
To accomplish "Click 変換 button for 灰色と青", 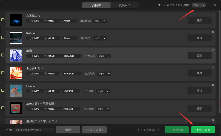I will pos(199,108).
